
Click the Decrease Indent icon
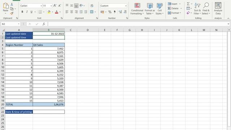tap(81, 12)
